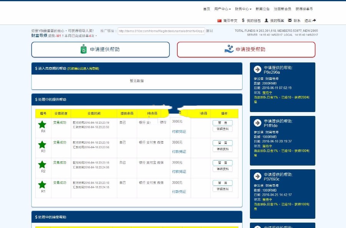Image resolution: width=346 pixels, height=228 pixels.
Task: Click the green donation jar icon
Action: click(x=83, y=49)
